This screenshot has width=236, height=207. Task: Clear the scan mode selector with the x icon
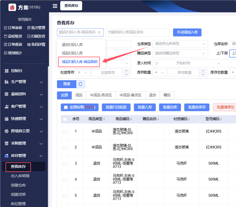99,32
